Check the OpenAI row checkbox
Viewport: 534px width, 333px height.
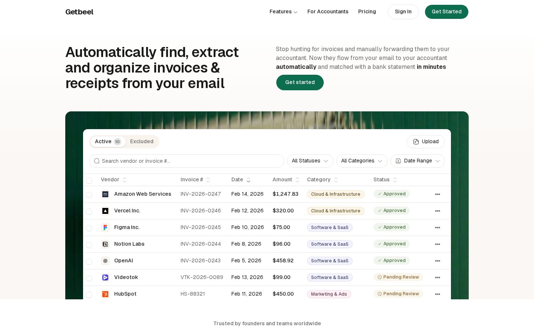click(89, 262)
